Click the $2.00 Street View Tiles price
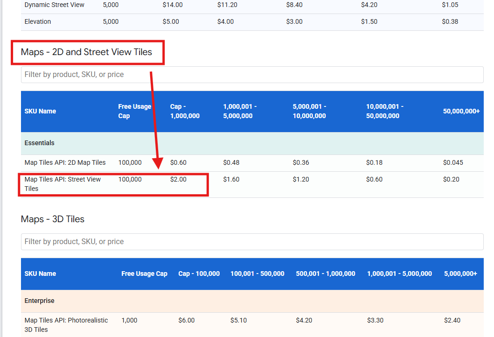This screenshot has height=337, width=494. [178, 179]
